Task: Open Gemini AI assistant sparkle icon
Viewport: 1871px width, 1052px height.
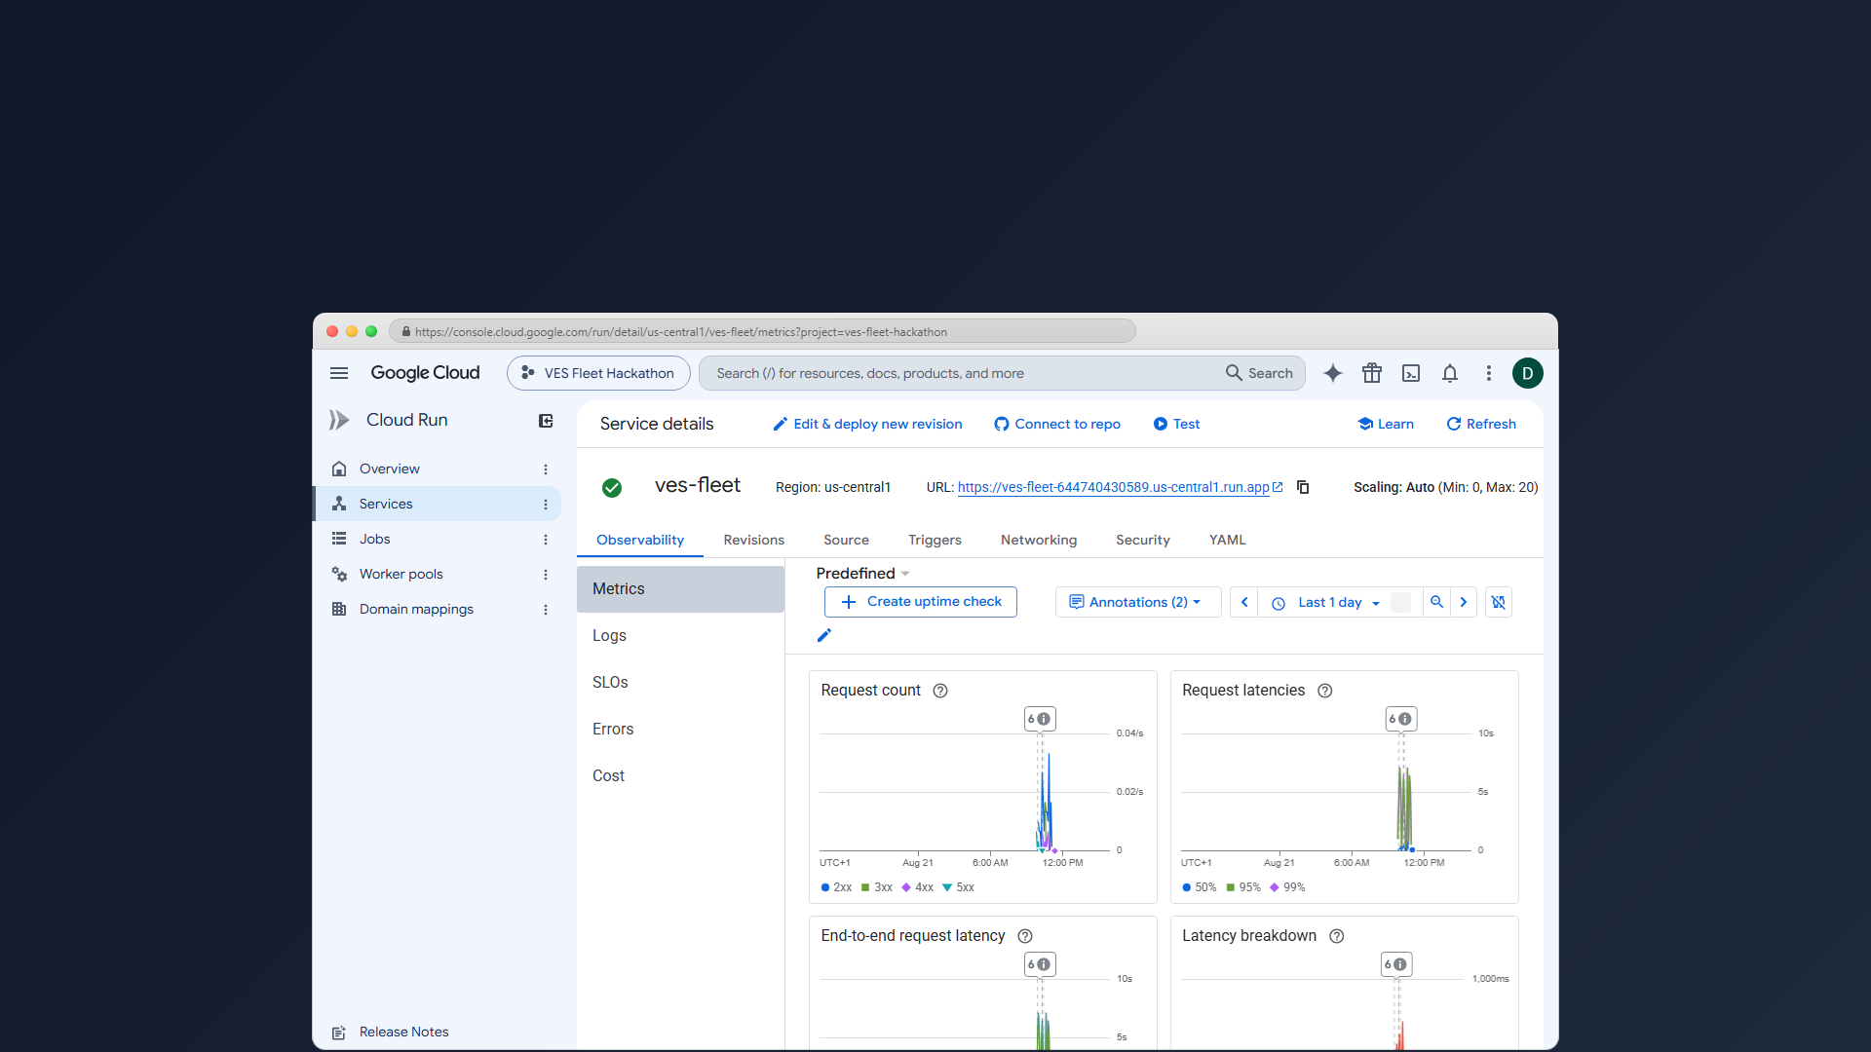Action: point(1333,373)
